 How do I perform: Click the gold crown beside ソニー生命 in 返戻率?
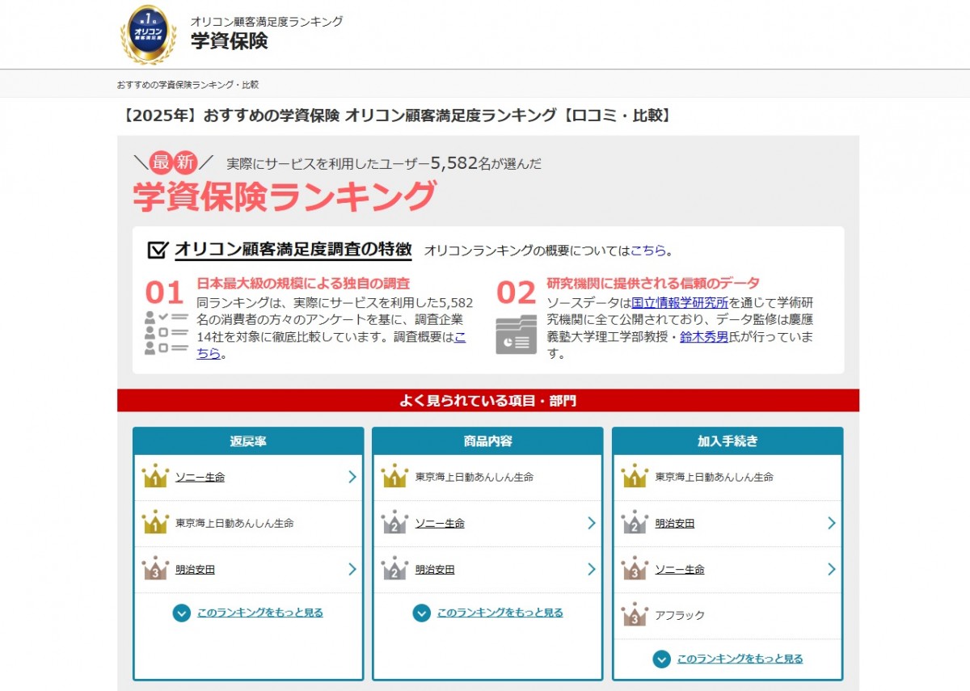coord(155,476)
